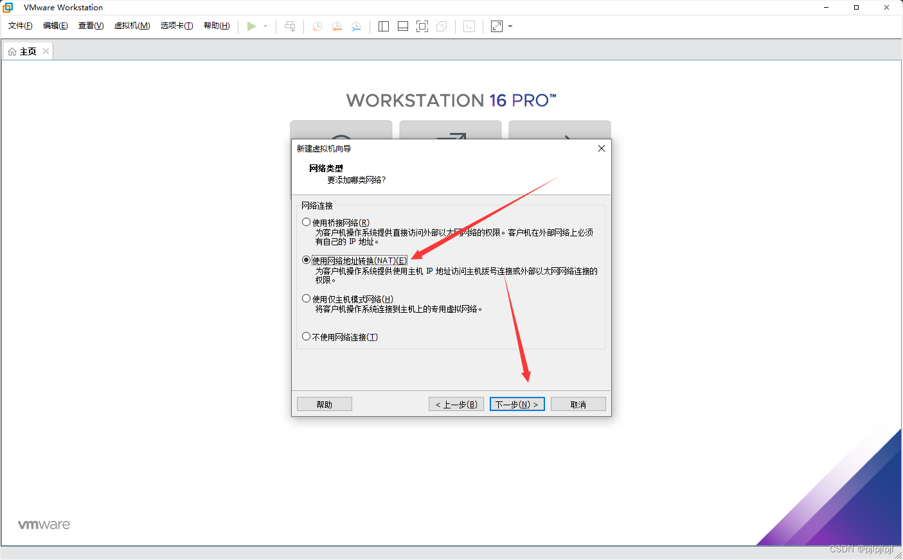Screen dimensions: 903x560
Task: Click the console view icon
Action: click(x=469, y=26)
